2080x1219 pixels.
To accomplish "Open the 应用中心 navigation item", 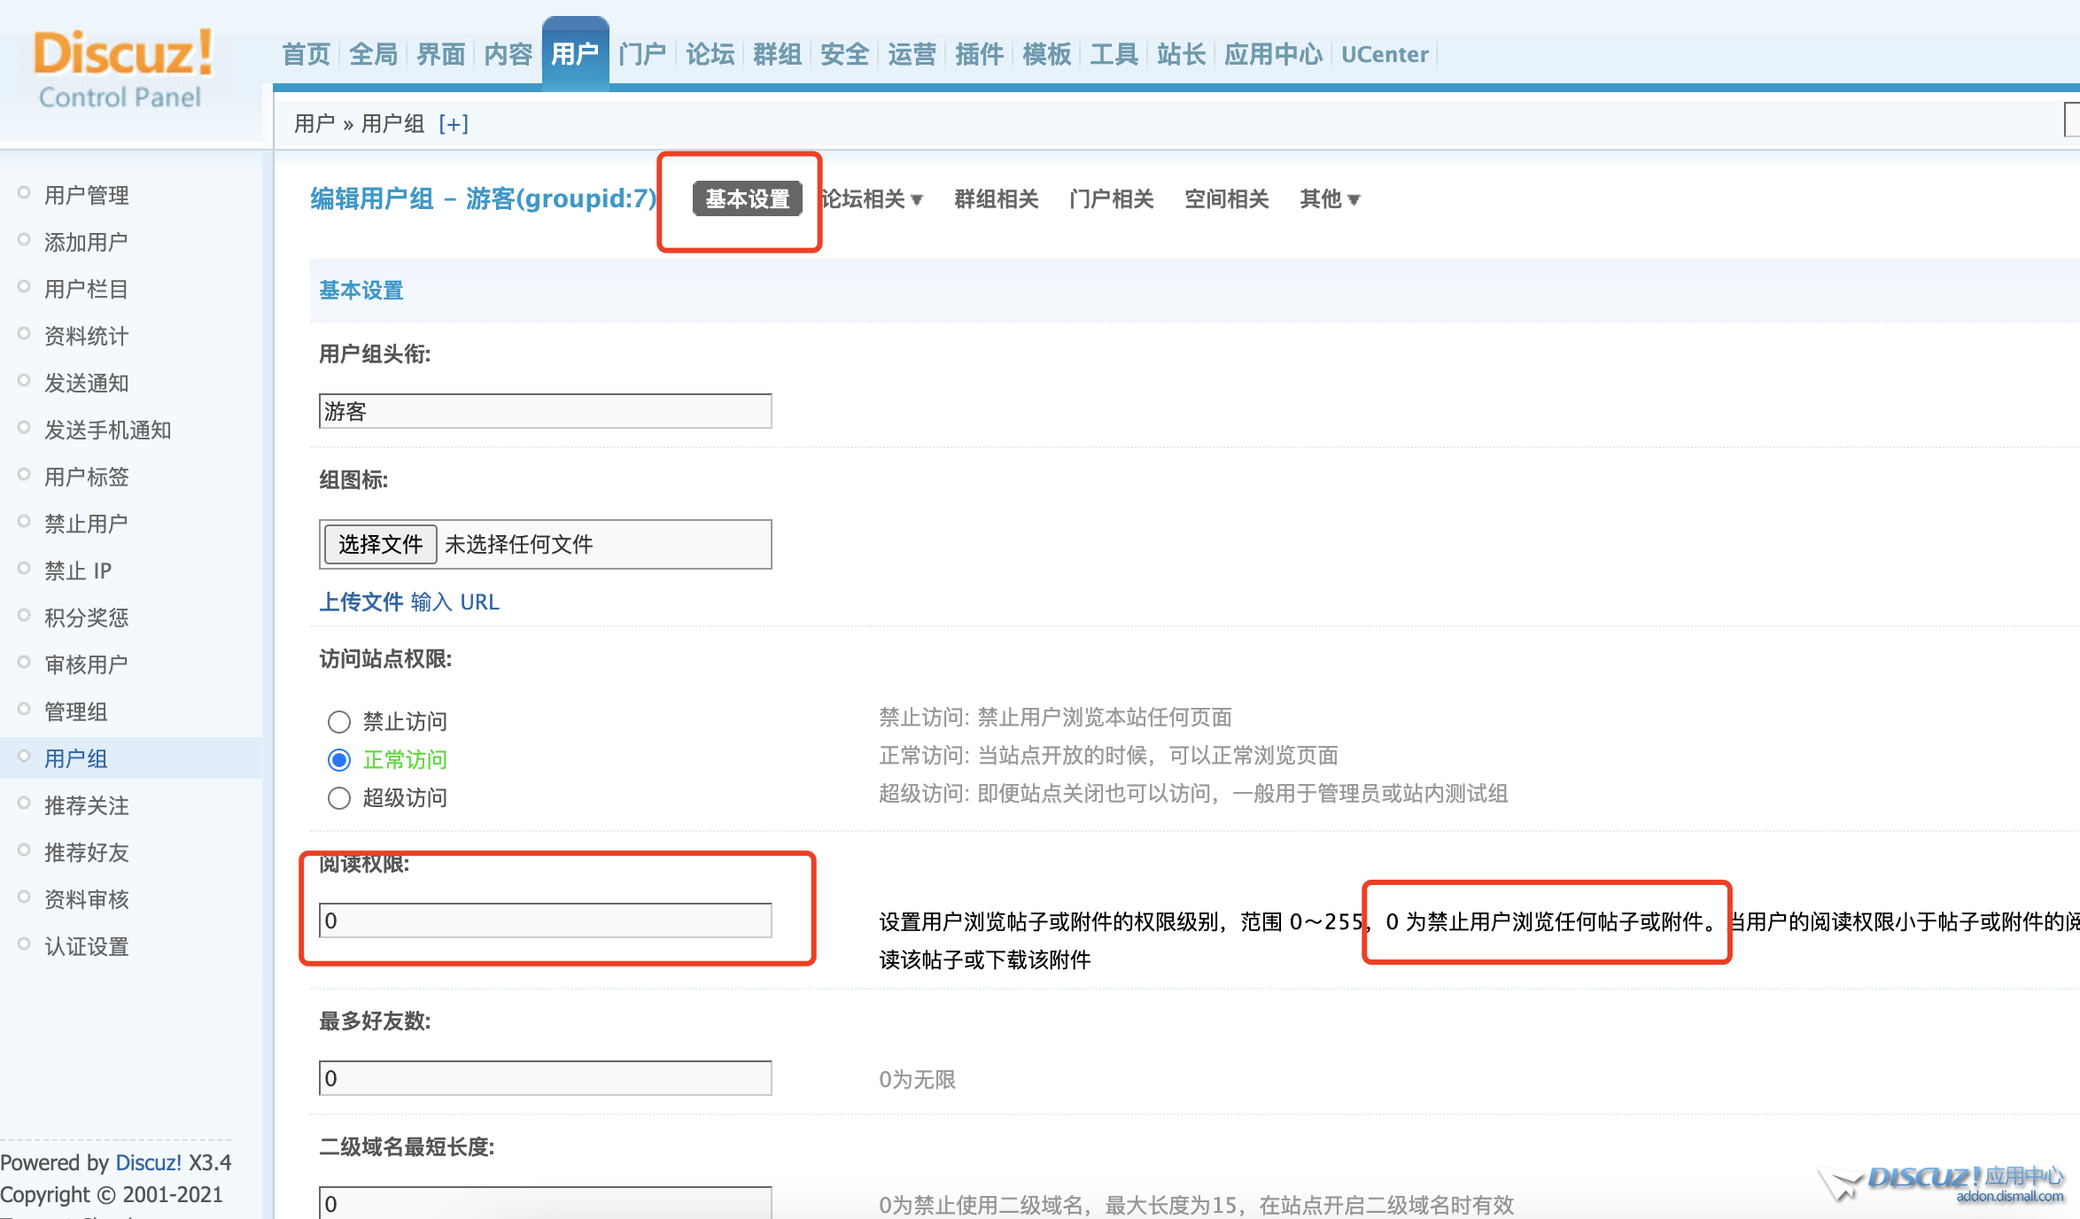I will click(1273, 55).
